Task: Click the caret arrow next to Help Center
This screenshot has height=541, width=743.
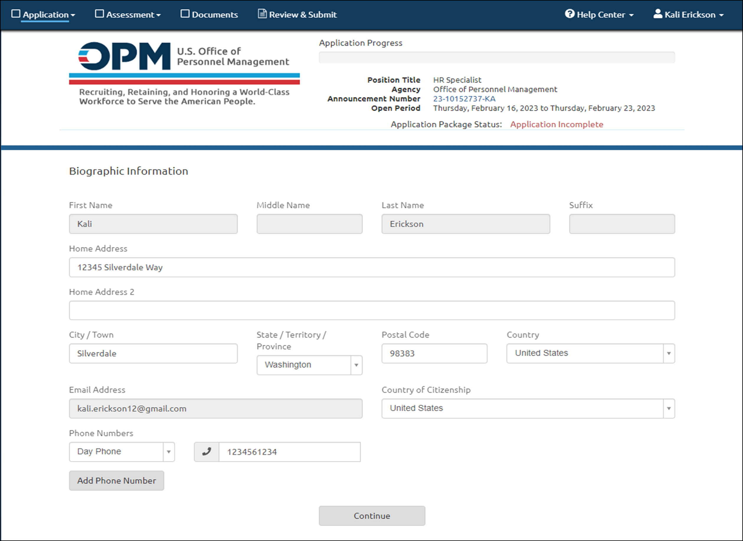Action: [x=631, y=15]
